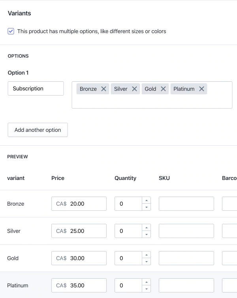Decrease Bronze quantity with down arrow
Viewport: 237px width, 298px height.
(147, 207)
